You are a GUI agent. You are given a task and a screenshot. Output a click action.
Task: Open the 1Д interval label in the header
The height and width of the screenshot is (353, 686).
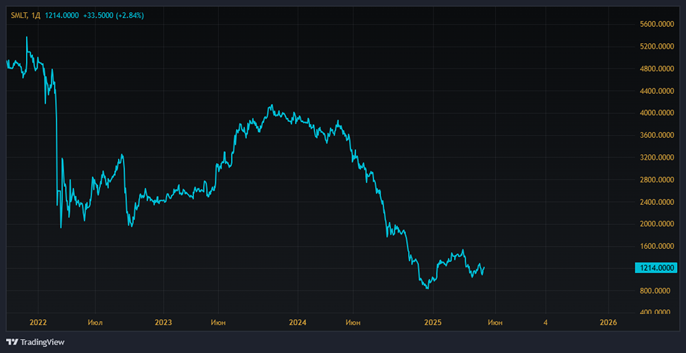tap(35, 16)
